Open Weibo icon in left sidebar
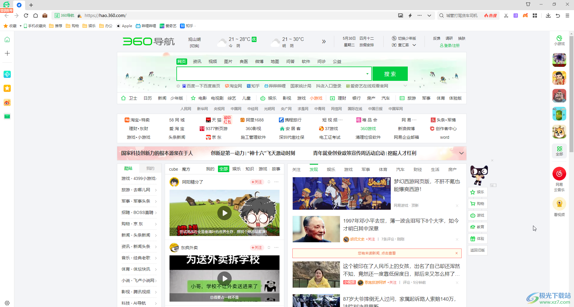Viewport: 574px width, 307px height. (x=7, y=103)
